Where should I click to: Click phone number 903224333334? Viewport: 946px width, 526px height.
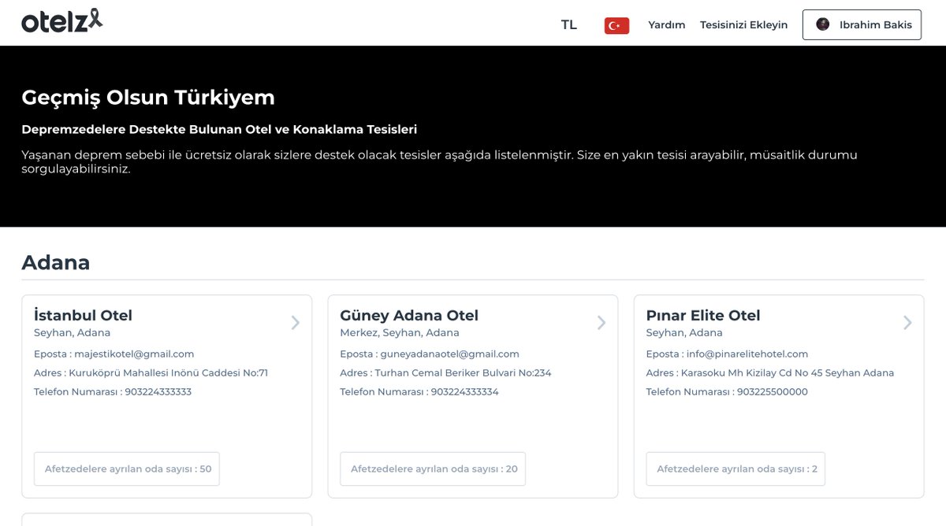pyautogui.click(x=464, y=392)
